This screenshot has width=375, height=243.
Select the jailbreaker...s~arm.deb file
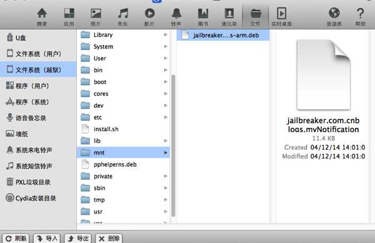tap(223, 35)
